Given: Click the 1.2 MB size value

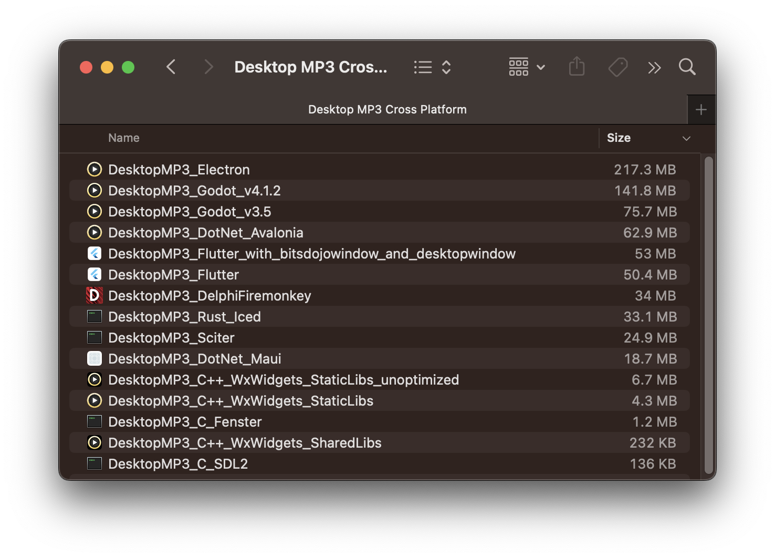Looking at the screenshot, I should [655, 422].
